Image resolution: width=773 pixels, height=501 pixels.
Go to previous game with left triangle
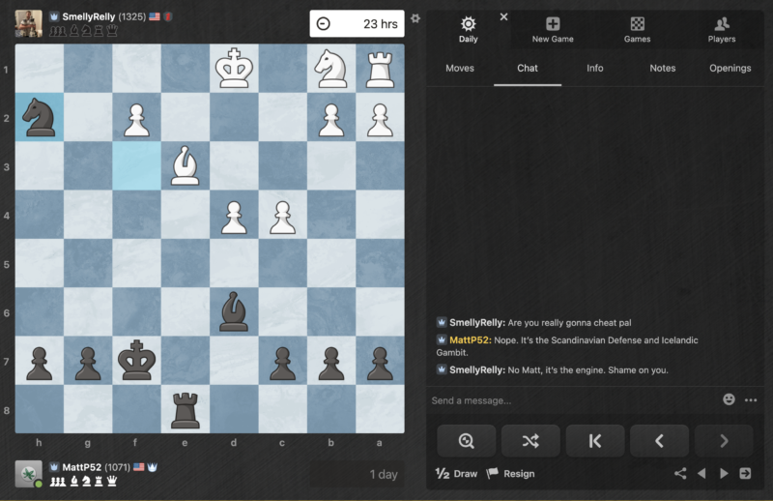pyautogui.click(x=701, y=473)
